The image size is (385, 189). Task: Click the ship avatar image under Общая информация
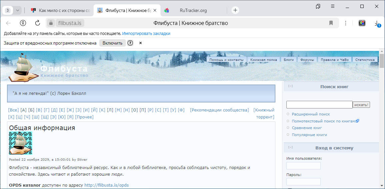[21, 143]
